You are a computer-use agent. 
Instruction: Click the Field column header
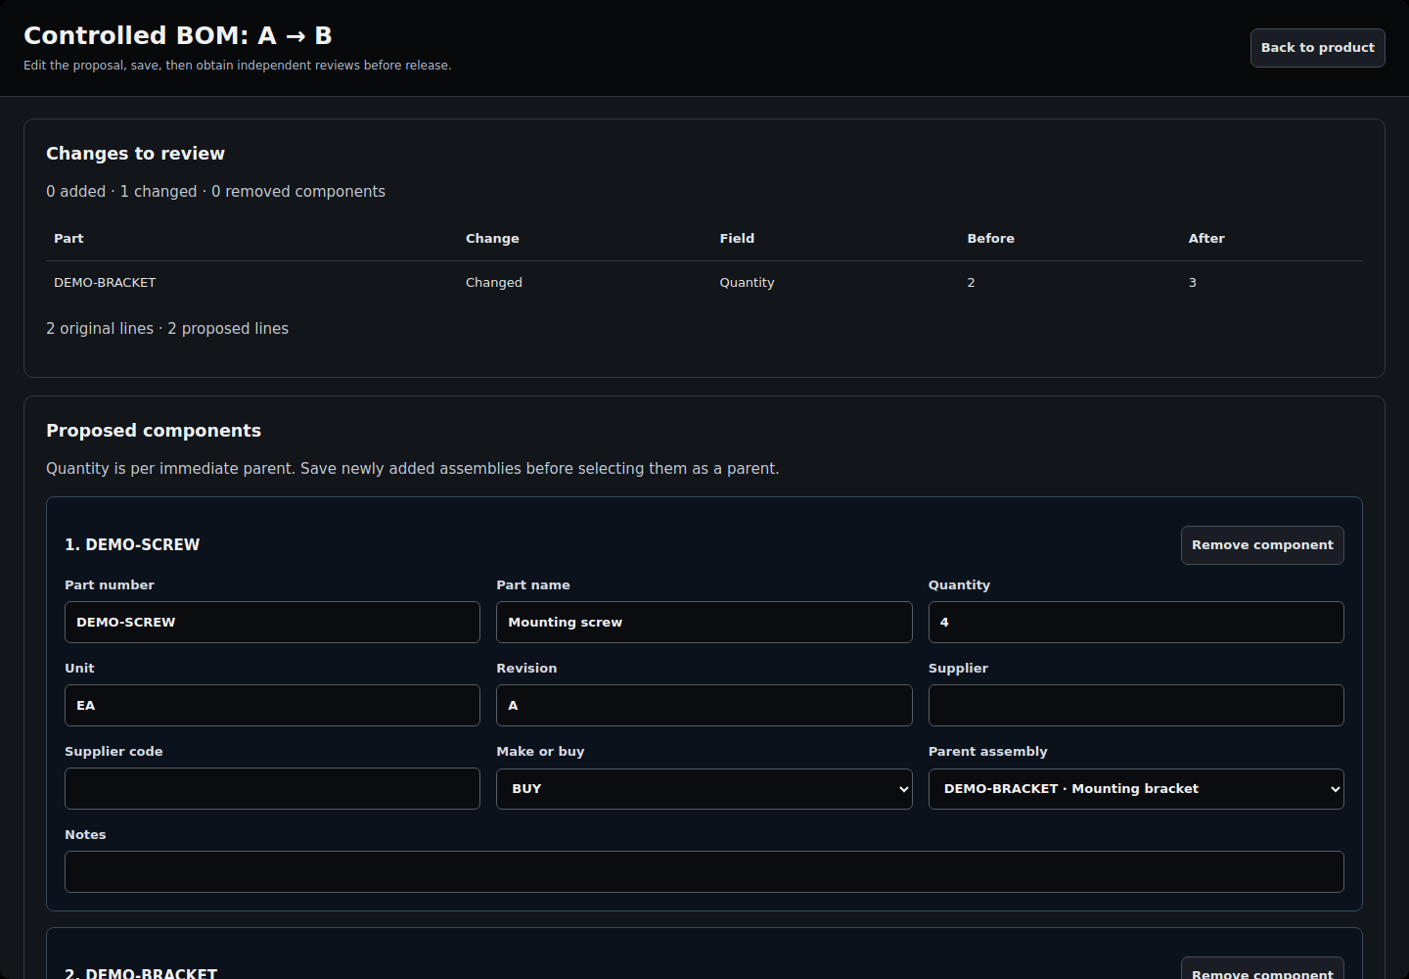(737, 239)
